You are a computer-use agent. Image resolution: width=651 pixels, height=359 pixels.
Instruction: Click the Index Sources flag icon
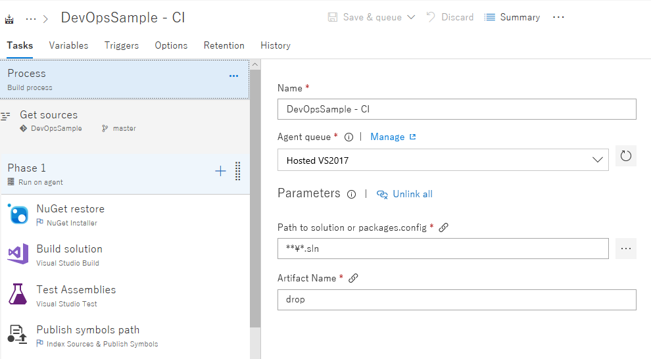[40, 343]
